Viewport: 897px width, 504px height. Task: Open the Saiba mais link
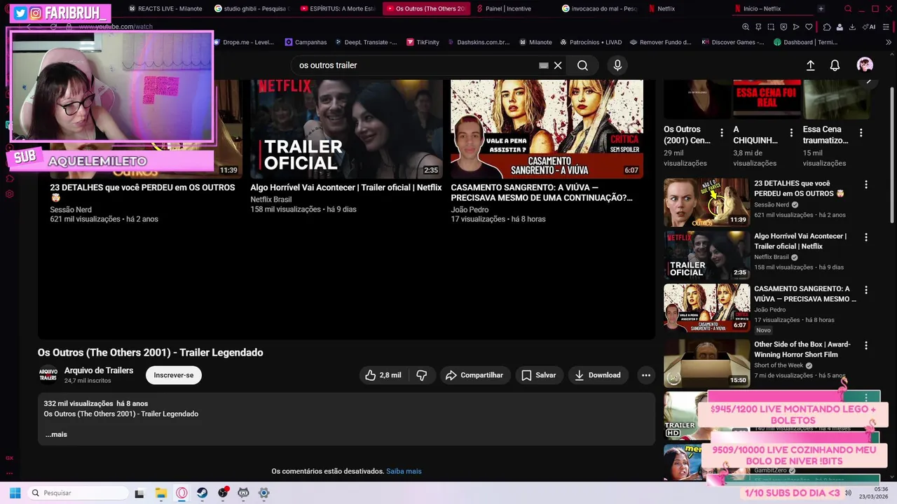404,471
